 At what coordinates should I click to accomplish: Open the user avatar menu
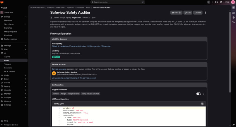coord(233,2)
